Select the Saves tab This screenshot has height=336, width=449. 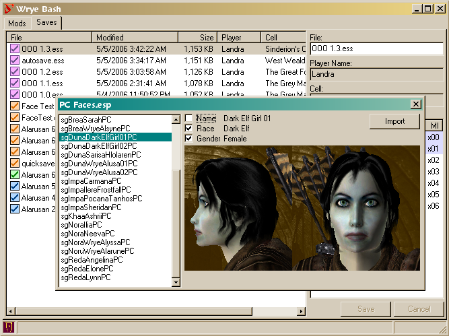(46, 22)
